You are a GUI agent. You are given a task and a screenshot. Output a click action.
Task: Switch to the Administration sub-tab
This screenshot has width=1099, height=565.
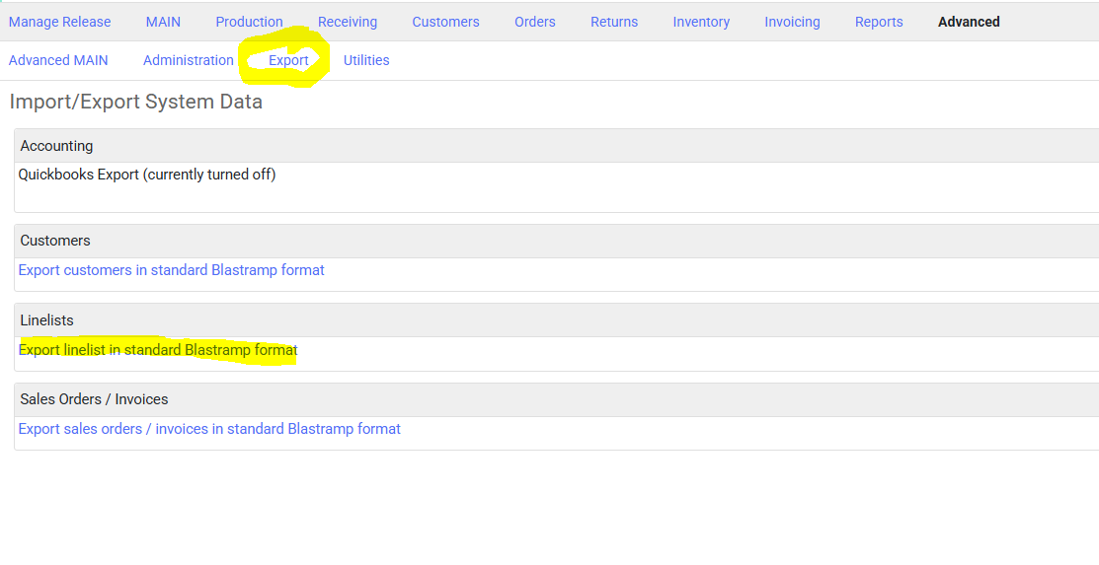click(188, 60)
